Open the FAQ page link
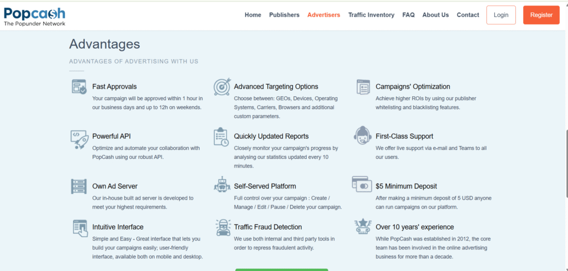This screenshot has height=271, width=568. [x=408, y=15]
